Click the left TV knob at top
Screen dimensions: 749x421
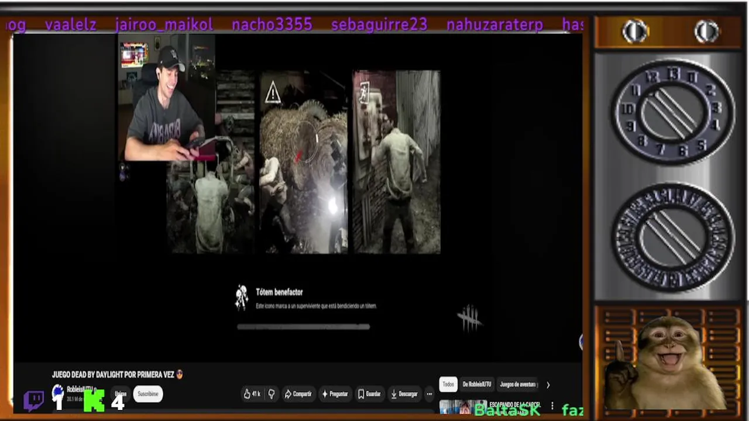click(x=635, y=32)
